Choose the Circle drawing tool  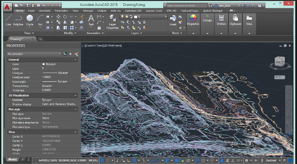pyautogui.click(x=30, y=20)
